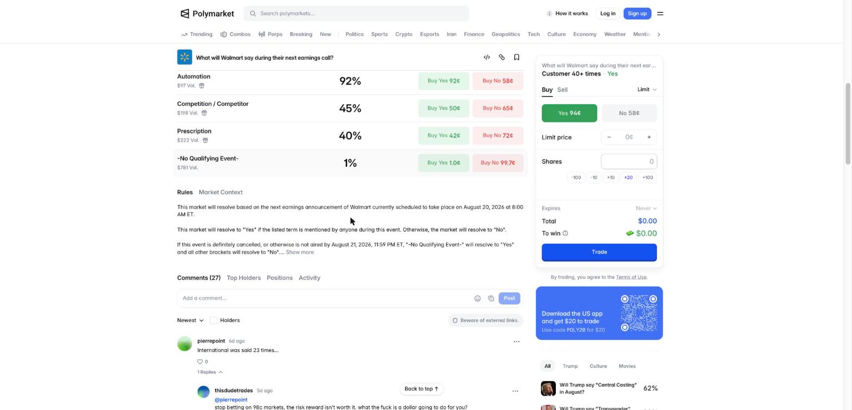Screen dimensions: 852x410
Task: Click the Log in button
Action: [x=608, y=14]
